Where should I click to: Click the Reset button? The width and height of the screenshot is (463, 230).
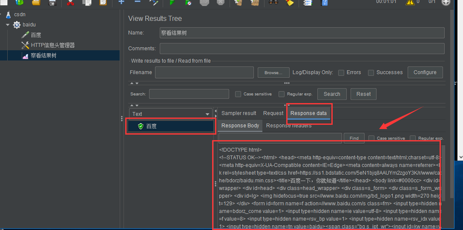coord(363,94)
